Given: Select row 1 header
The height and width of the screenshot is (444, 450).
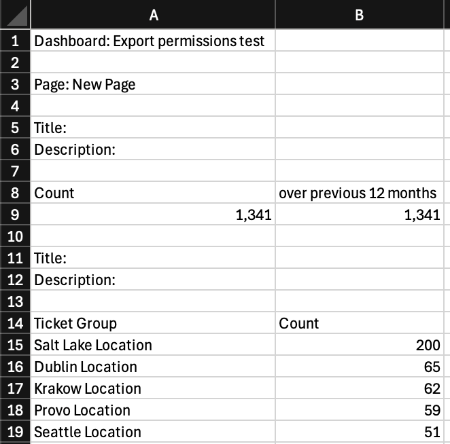Looking at the screenshot, I should (x=15, y=41).
